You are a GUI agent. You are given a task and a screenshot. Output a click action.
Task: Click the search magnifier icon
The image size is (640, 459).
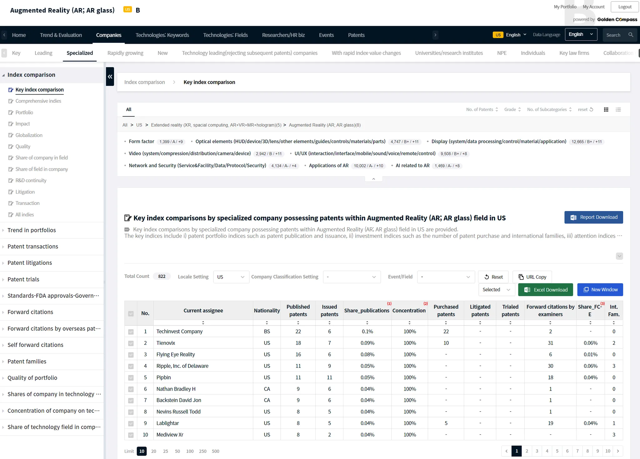point(631,35)
